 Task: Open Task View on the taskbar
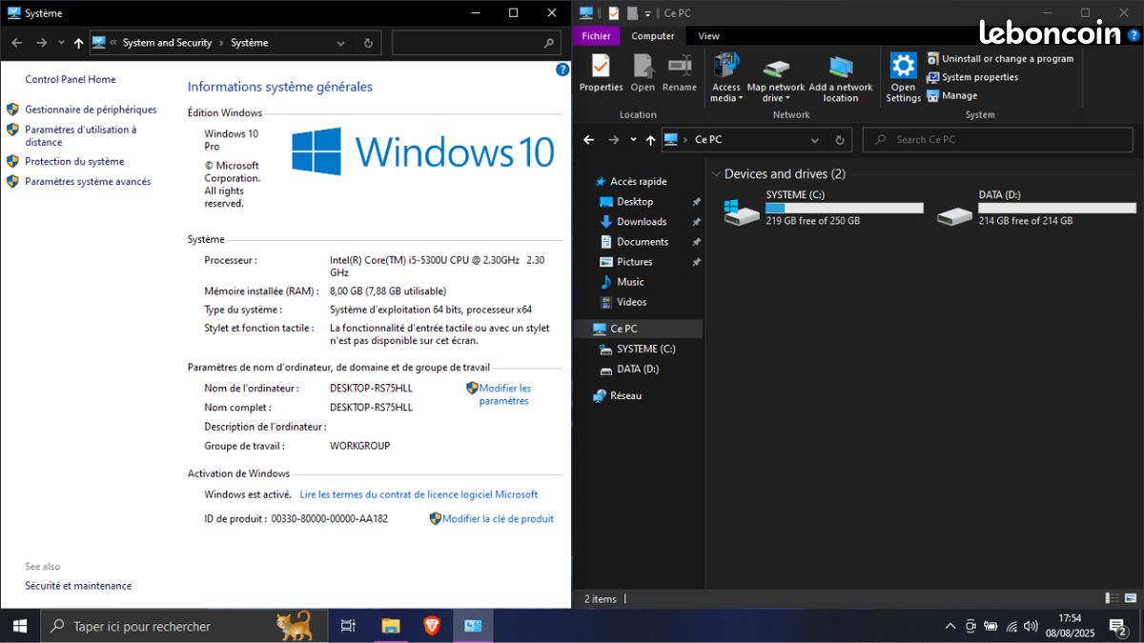click(x=348, y=626)
